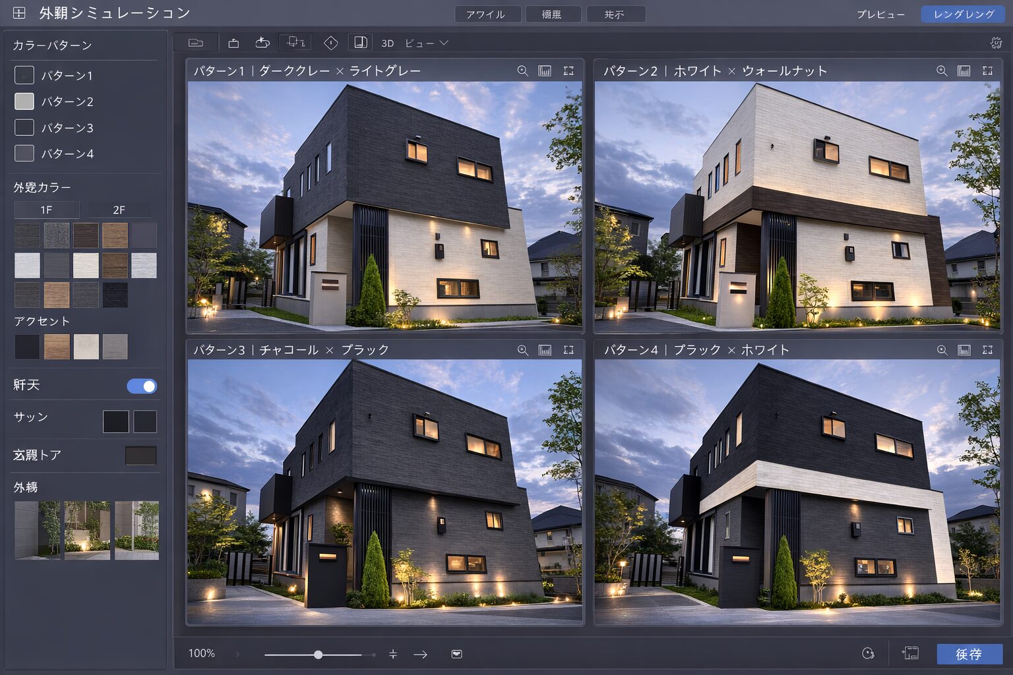
Task: Click the rotate refresh icon in bottom bar
Action: point(868,653)
